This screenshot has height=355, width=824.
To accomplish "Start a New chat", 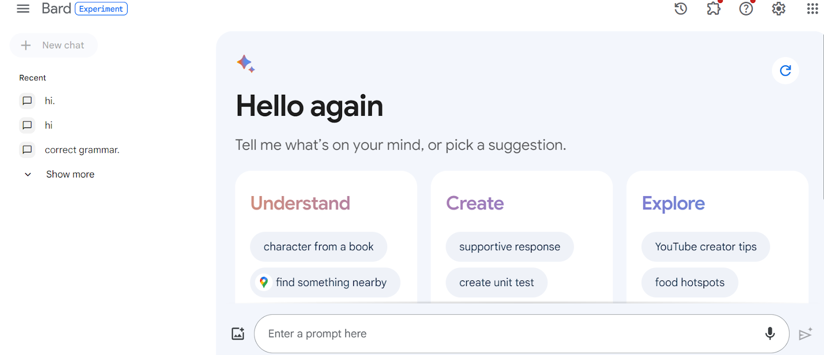I will pos(54,45).
